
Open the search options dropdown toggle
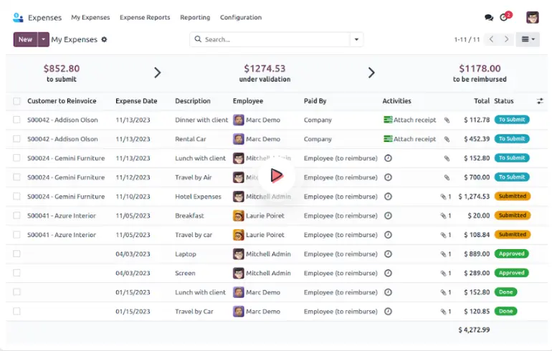(x=356, y=39)
